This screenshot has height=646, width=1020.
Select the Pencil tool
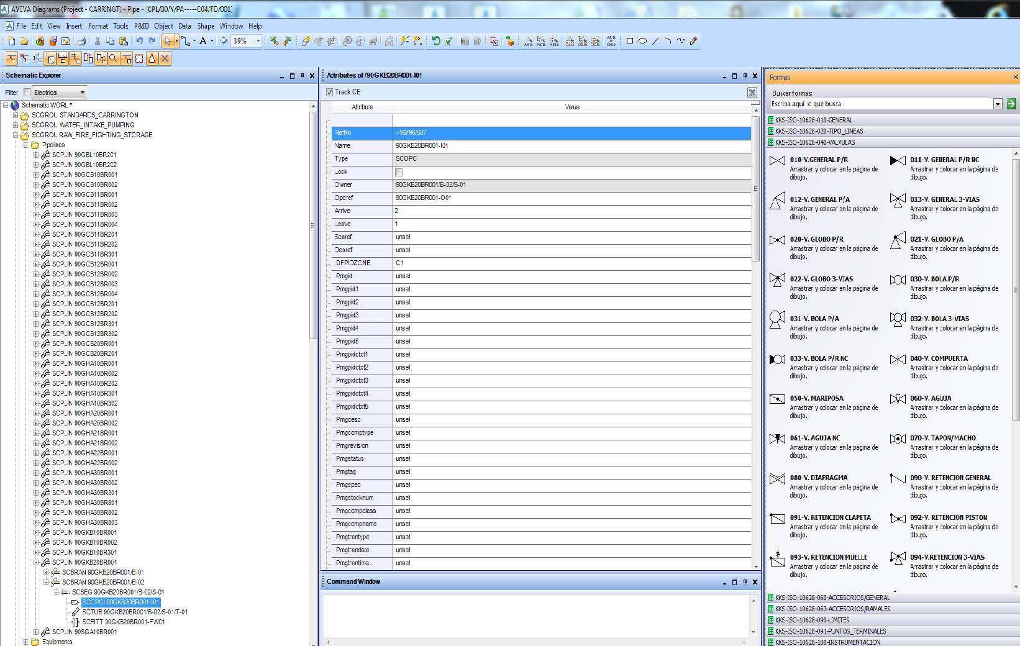coord(694,41)
